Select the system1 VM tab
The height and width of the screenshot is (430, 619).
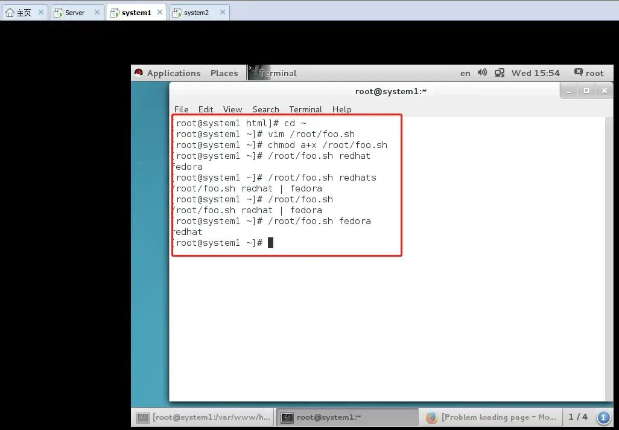tap(136, 13)
